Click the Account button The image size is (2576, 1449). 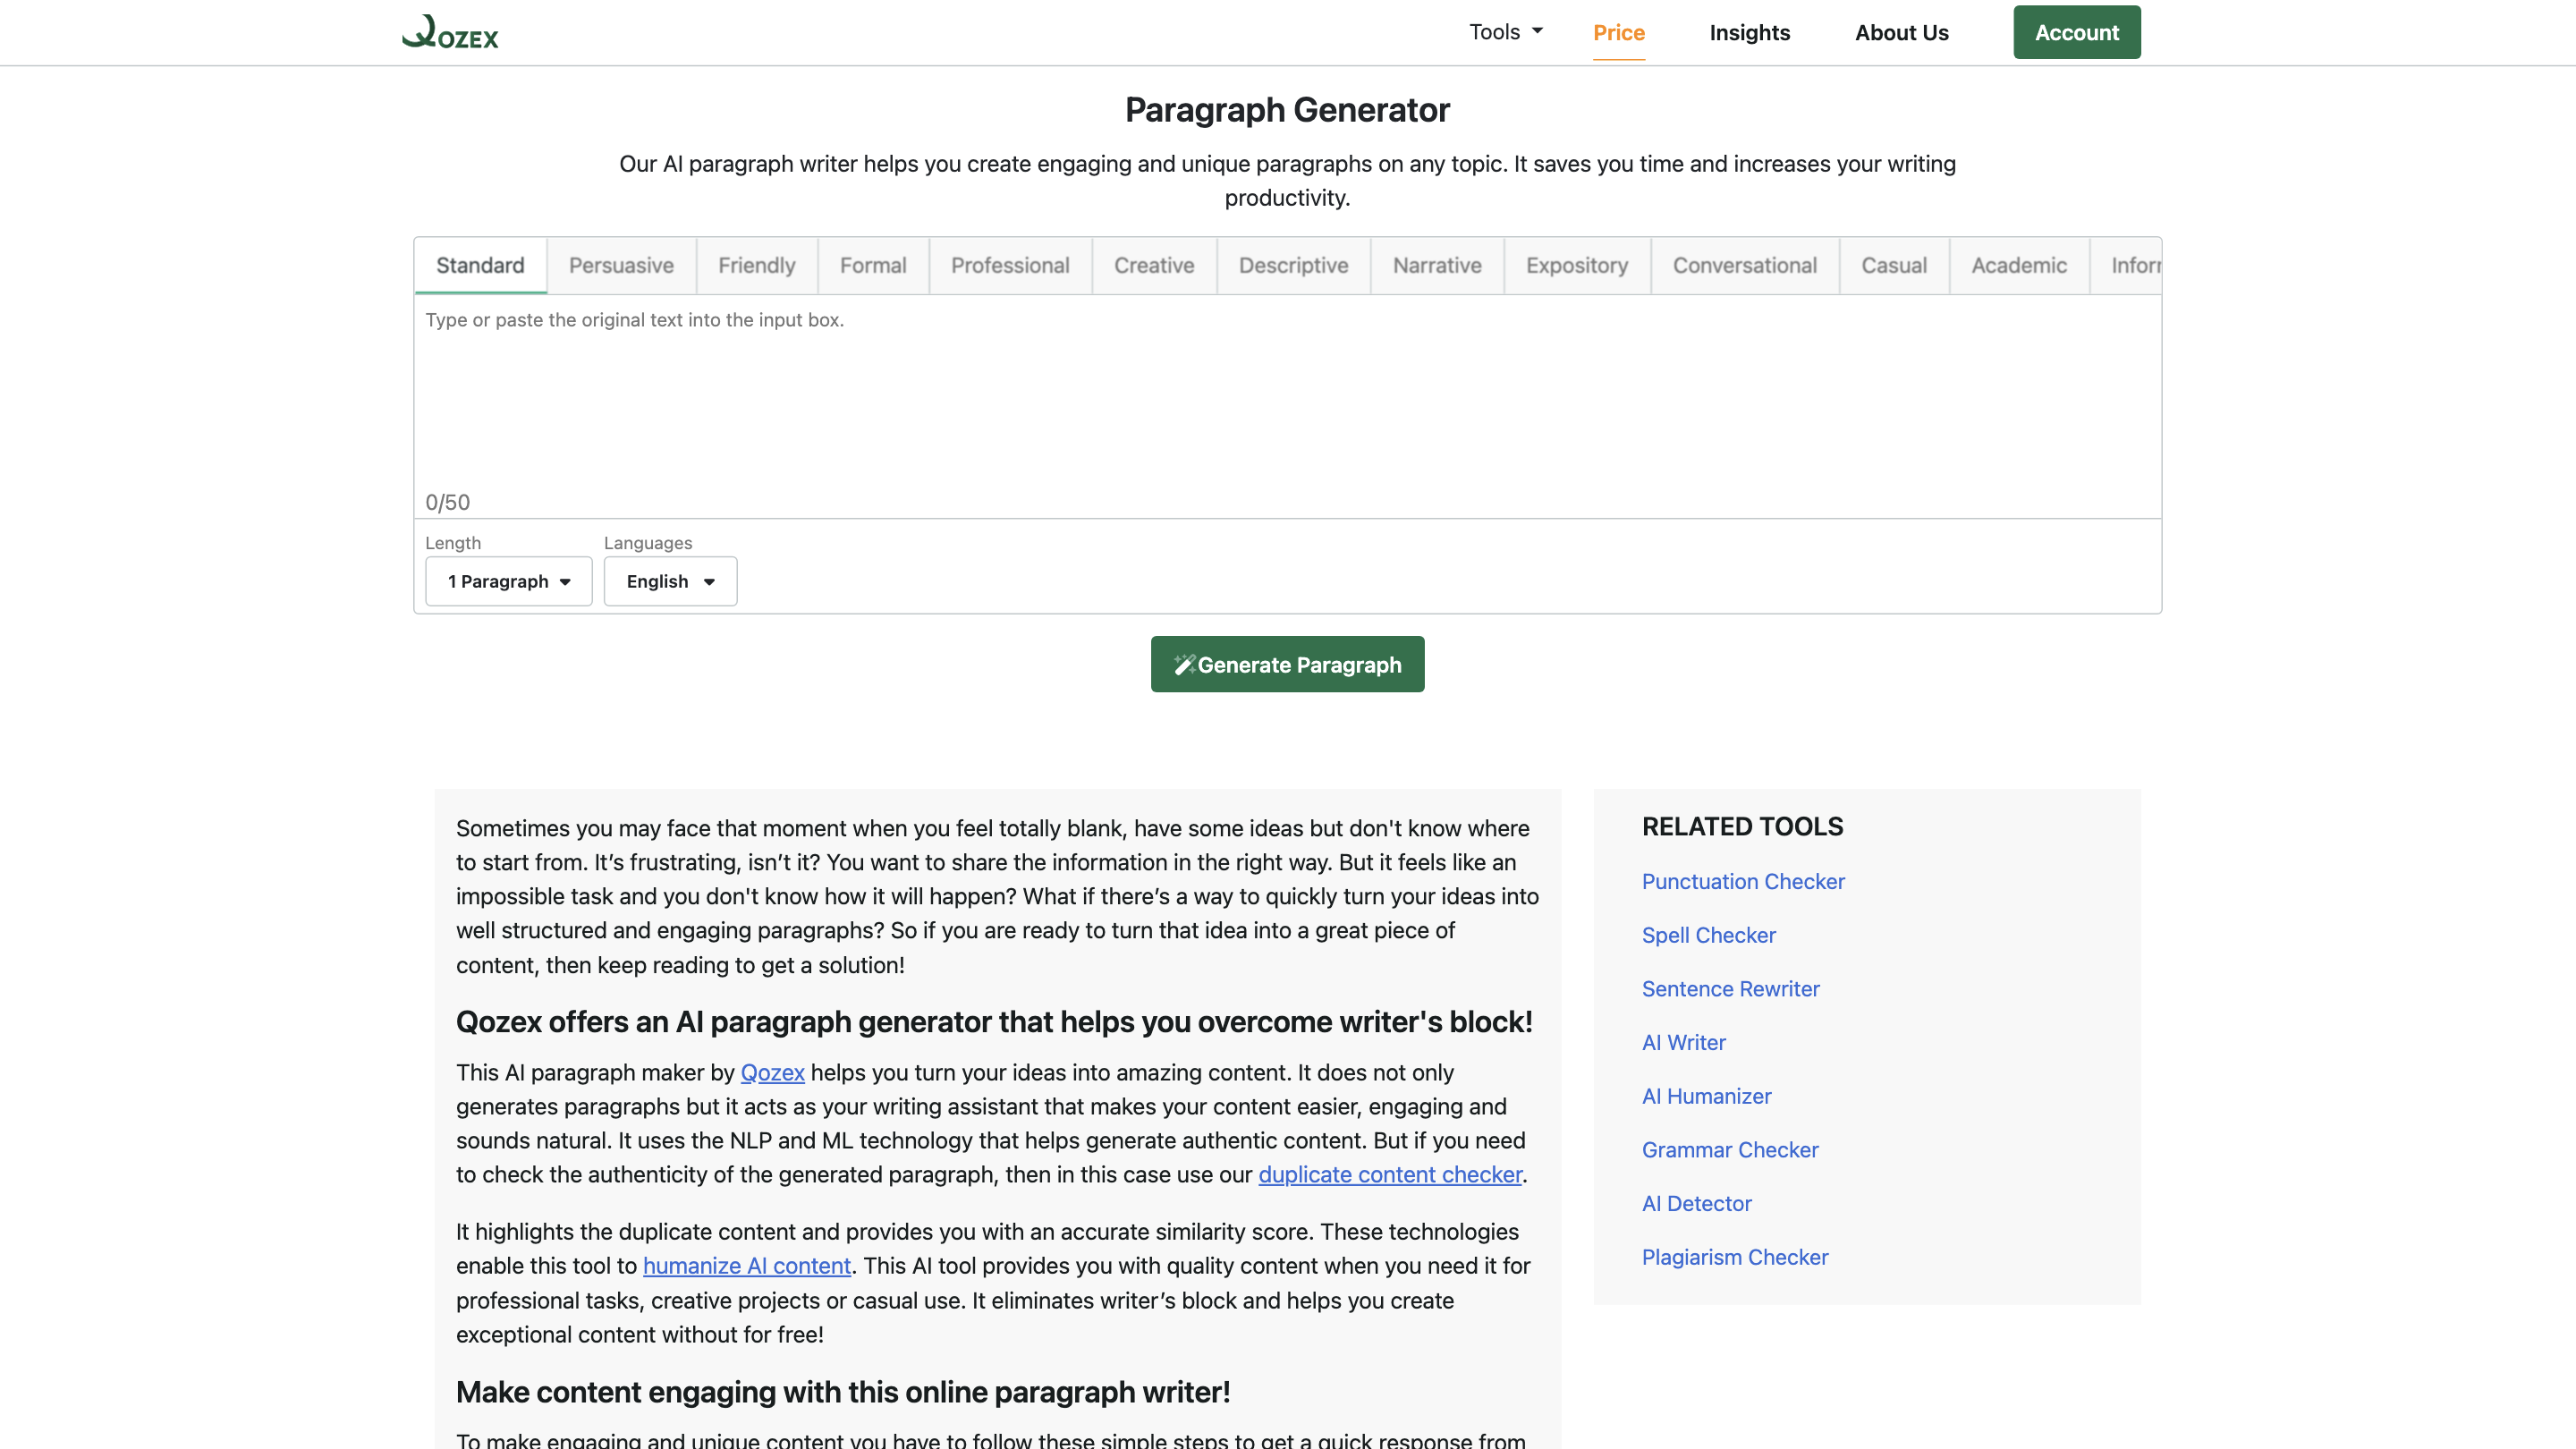2076,31
